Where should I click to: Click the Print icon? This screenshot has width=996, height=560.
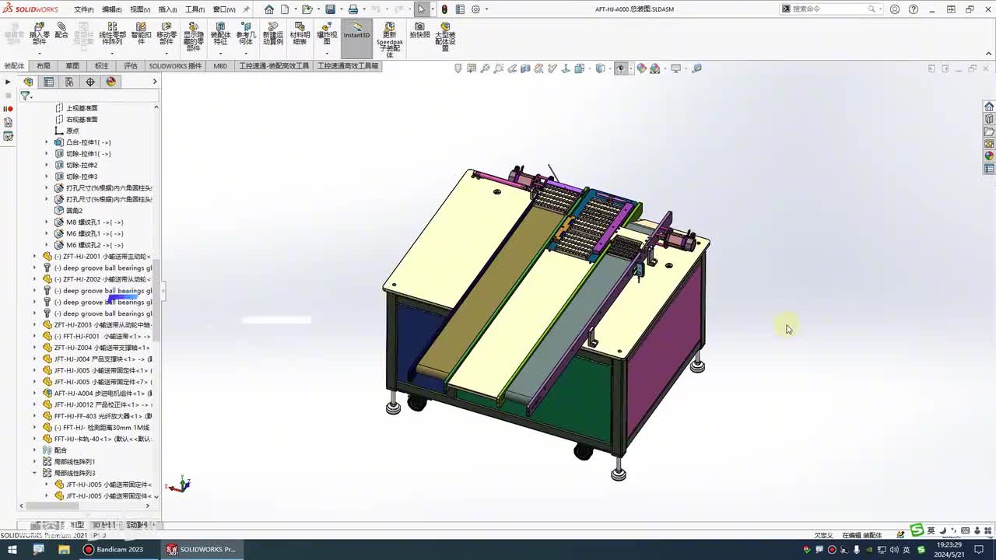coord(353,9)
